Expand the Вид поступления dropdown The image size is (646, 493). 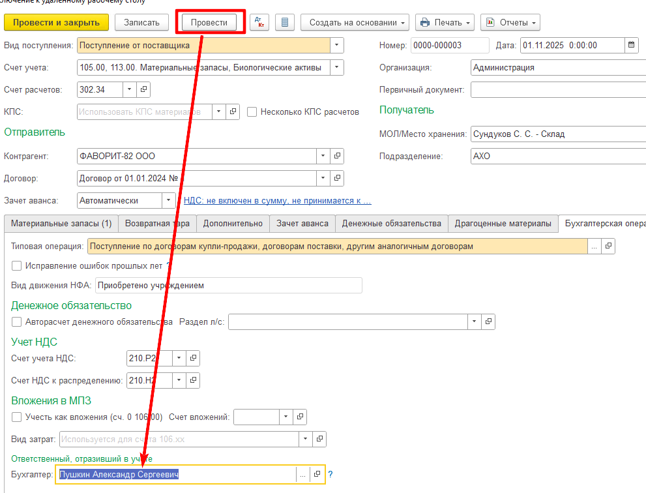(x=336, y=46)
